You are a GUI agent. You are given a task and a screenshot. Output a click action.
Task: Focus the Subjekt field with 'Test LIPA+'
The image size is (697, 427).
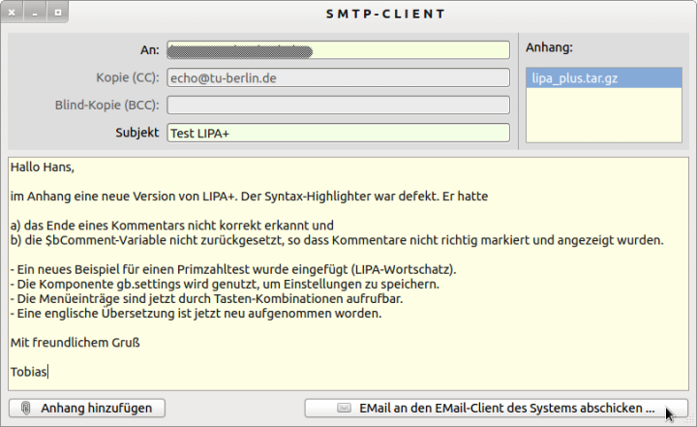point(338,133)
